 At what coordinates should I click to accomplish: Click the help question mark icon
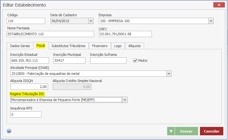click(9, 131)
